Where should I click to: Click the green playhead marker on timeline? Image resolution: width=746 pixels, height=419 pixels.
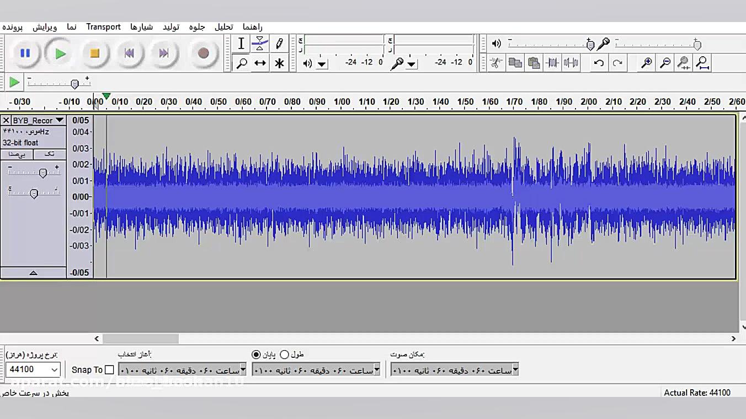click(106, 96)
